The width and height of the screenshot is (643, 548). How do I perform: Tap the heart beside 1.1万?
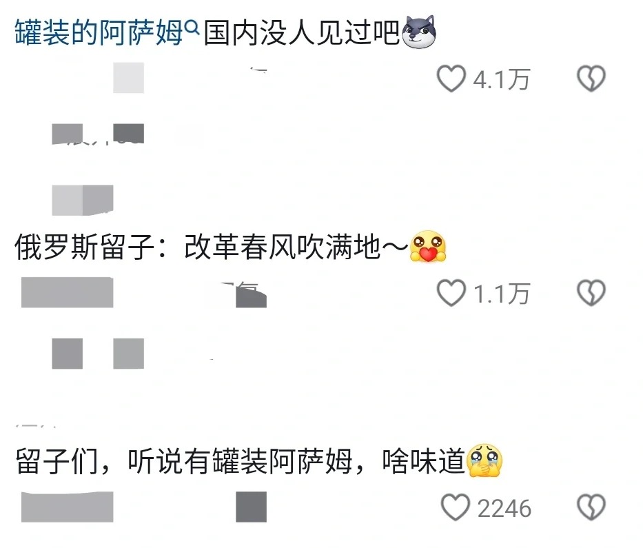tap(451, 293)
